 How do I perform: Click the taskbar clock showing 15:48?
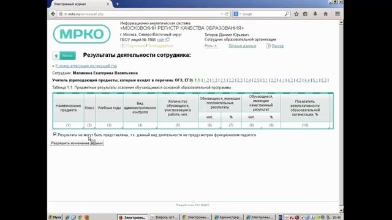(x=337, y=218)
